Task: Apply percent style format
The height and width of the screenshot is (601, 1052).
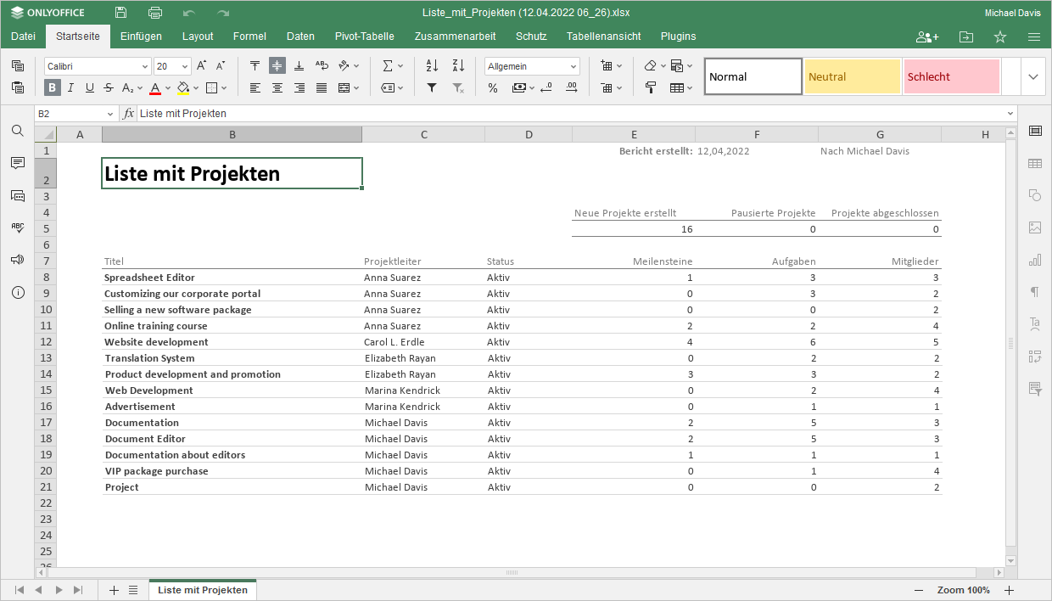Action: 493,87
